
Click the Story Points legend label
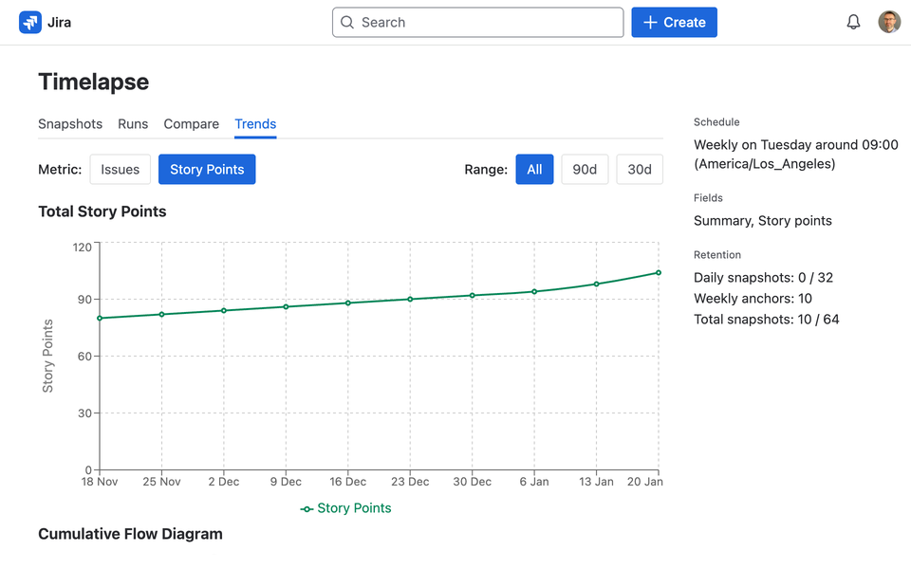pos(354,508)
